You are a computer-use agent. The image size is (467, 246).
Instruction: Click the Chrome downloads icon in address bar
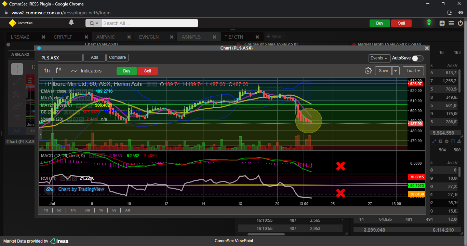[x=450, y=13]
